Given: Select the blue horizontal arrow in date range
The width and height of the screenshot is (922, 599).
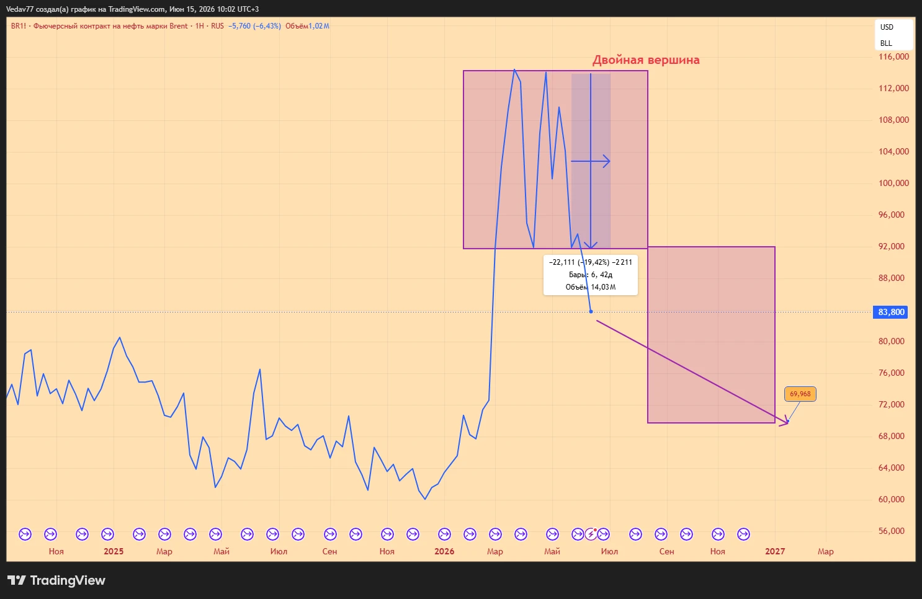Looking at the screenshot, I should point(591,161).
